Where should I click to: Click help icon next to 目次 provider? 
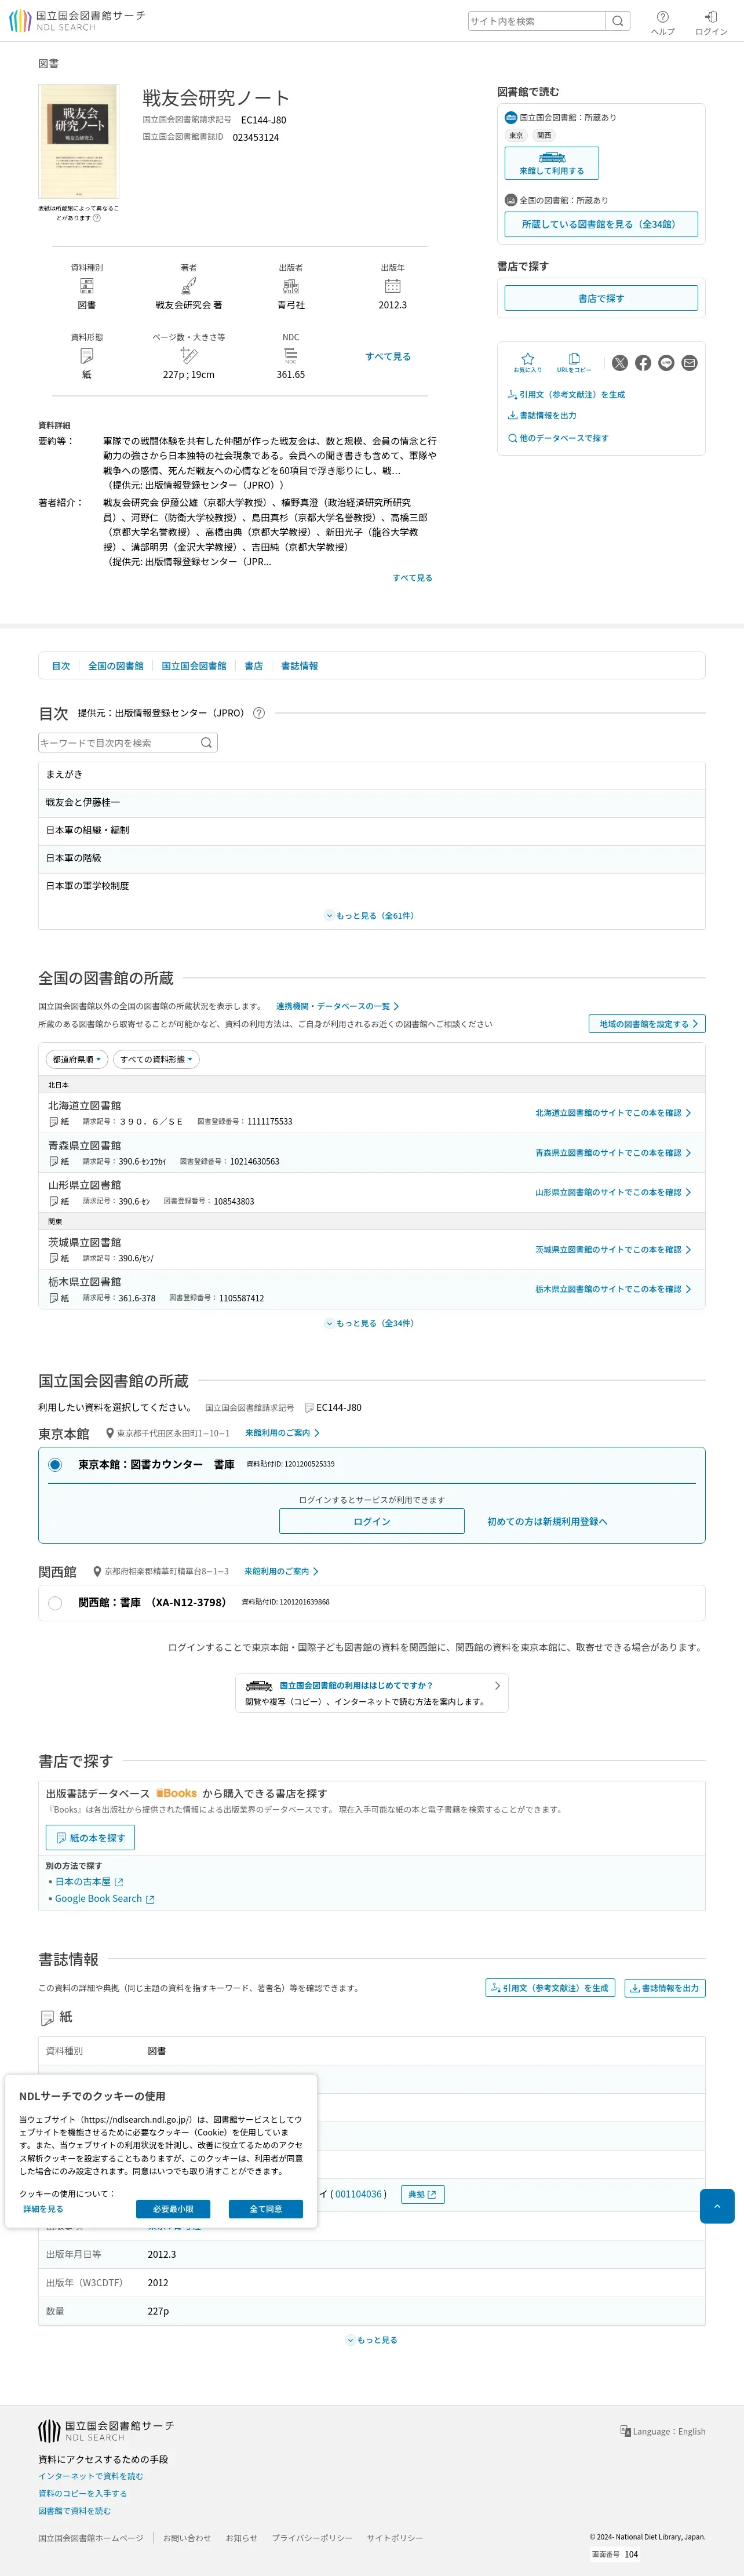click(x=259, y=713)
